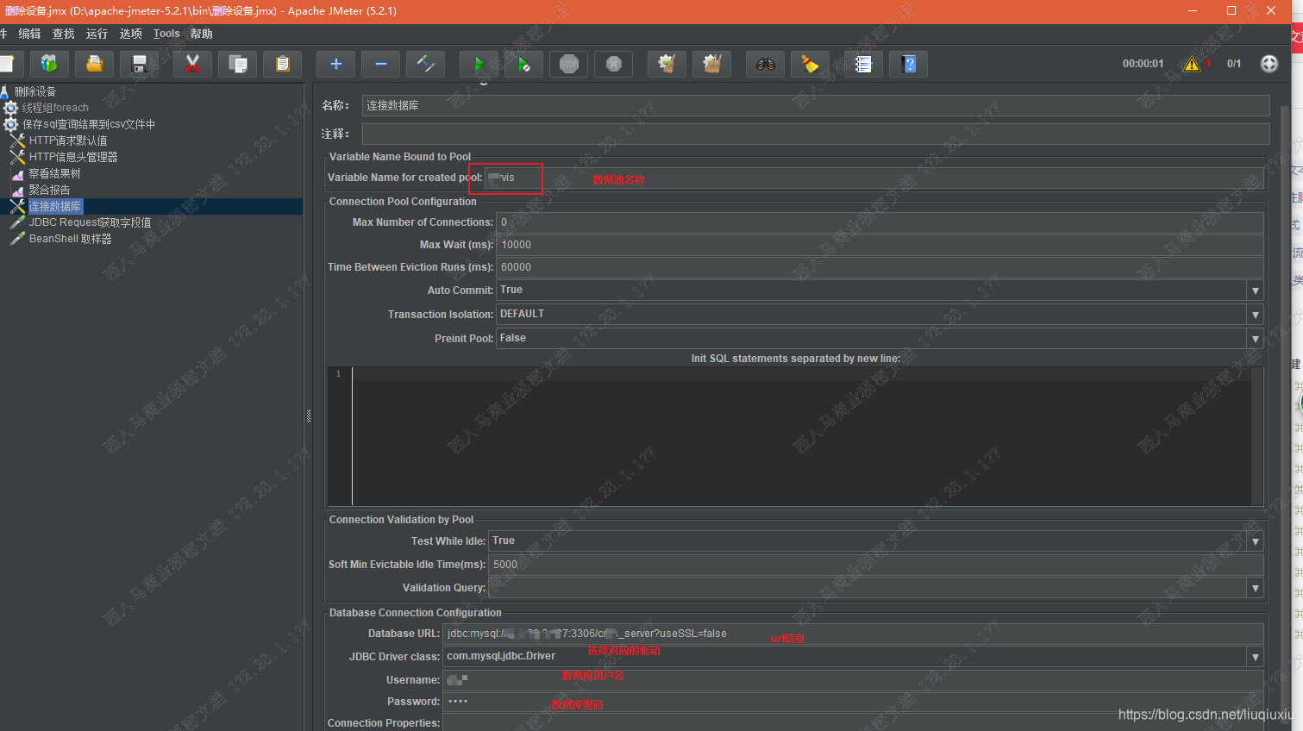Screen dimensions: 1303x731
Task: Click Soft Min Evictable Idle Time field
Action: pyautogui.click(x=876, y=565)
